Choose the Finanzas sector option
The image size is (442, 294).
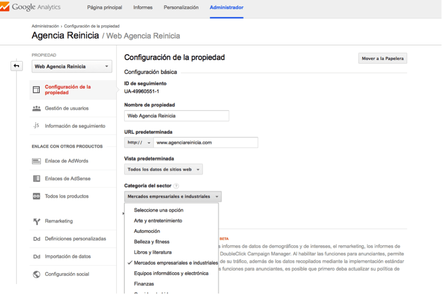[x=144, y=284]
